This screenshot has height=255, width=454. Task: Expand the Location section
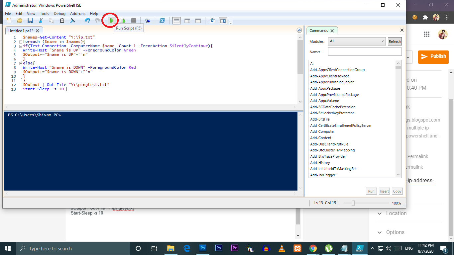click(380, 213)
